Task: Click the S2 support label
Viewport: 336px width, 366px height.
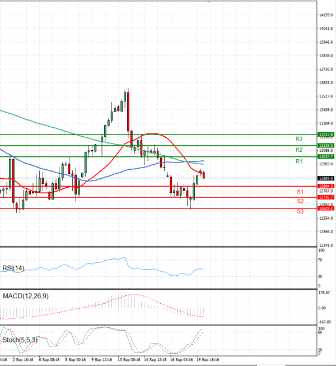Action: pos(300,201)
